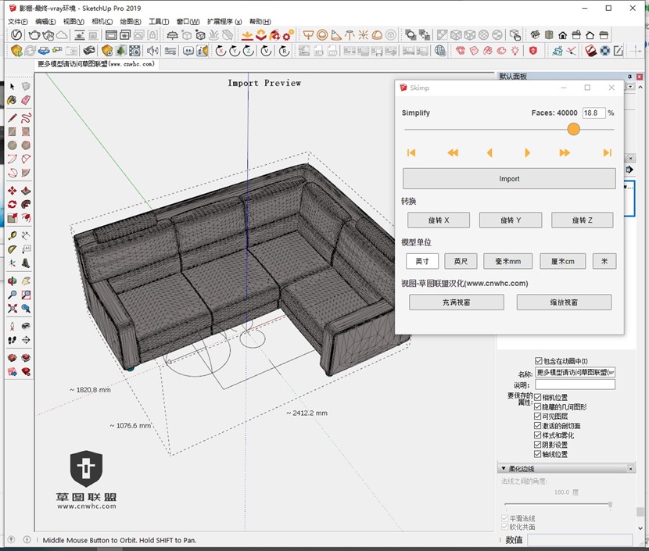Select the arrow Select tool
Viewport: 649px width, 551px height.
(12, 87)
